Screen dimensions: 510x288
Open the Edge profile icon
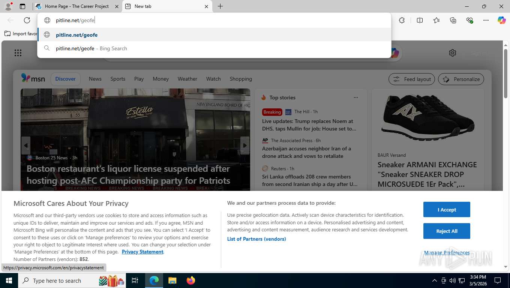tap(8, 6)
